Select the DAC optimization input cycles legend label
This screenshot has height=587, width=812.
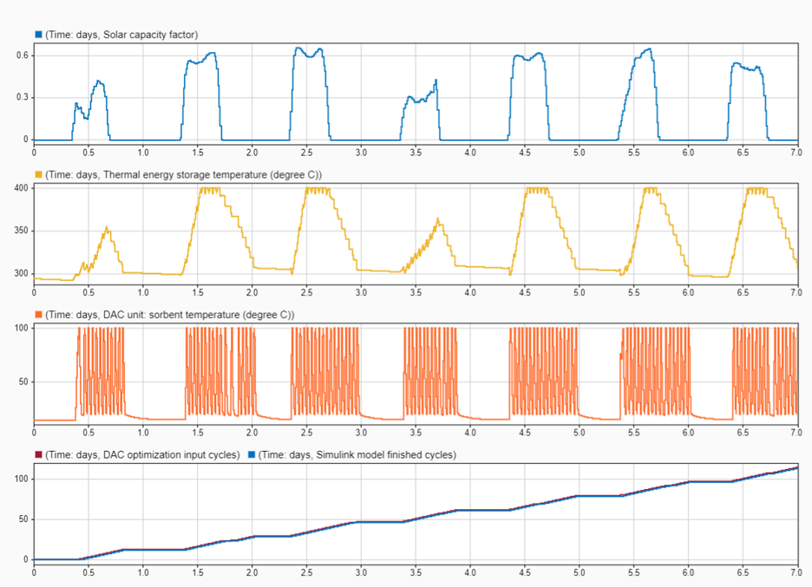click(x=142, y=454)
